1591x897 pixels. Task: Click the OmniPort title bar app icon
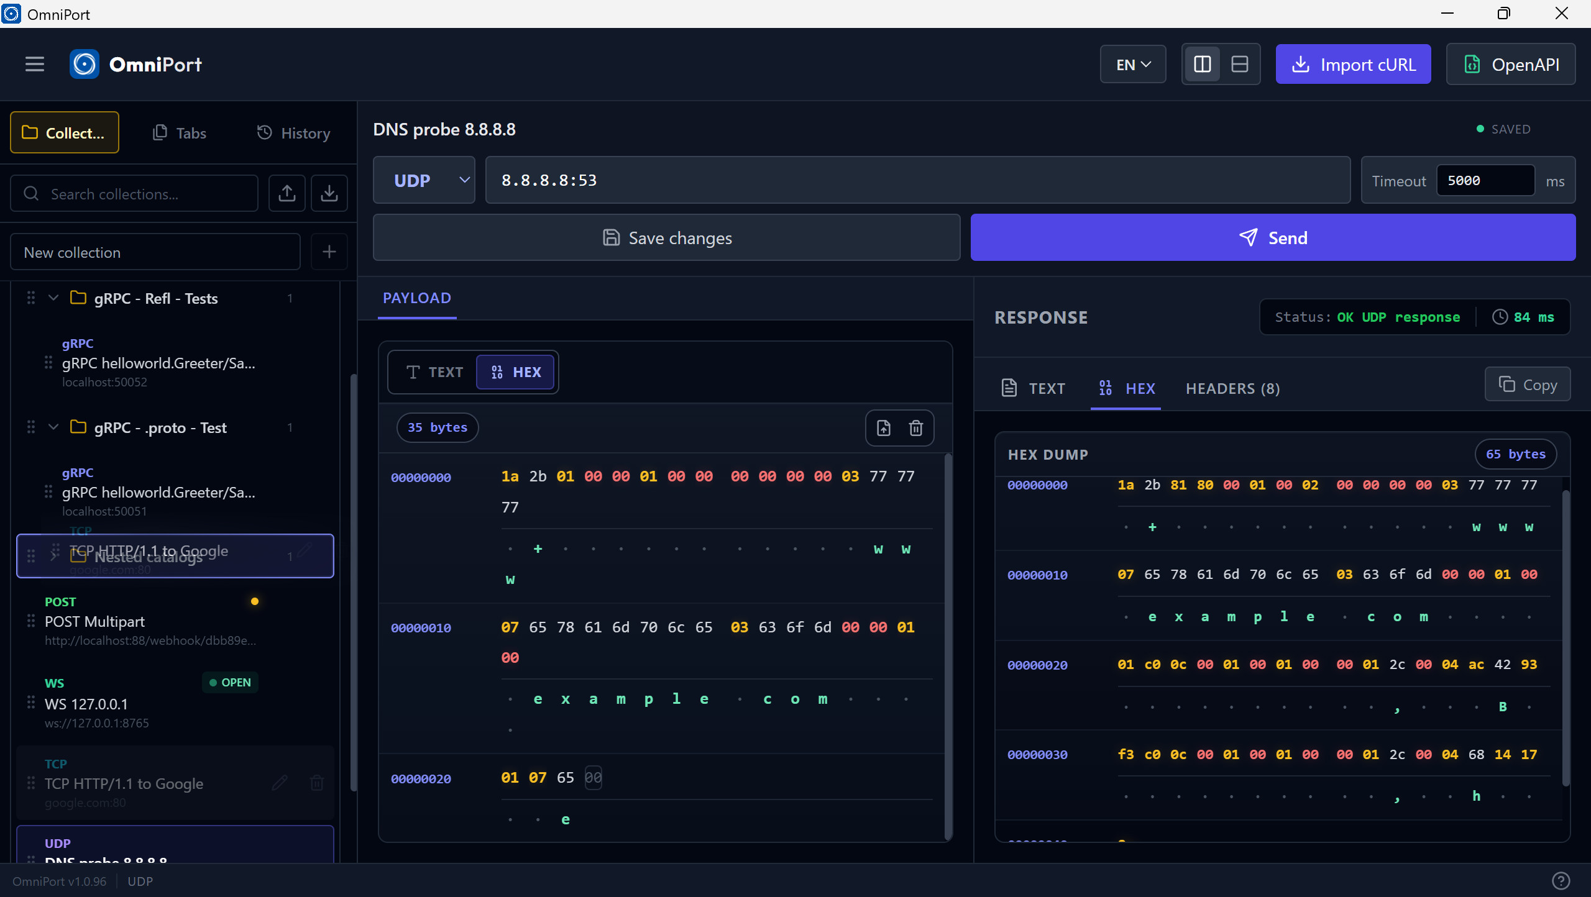point(11,14)
